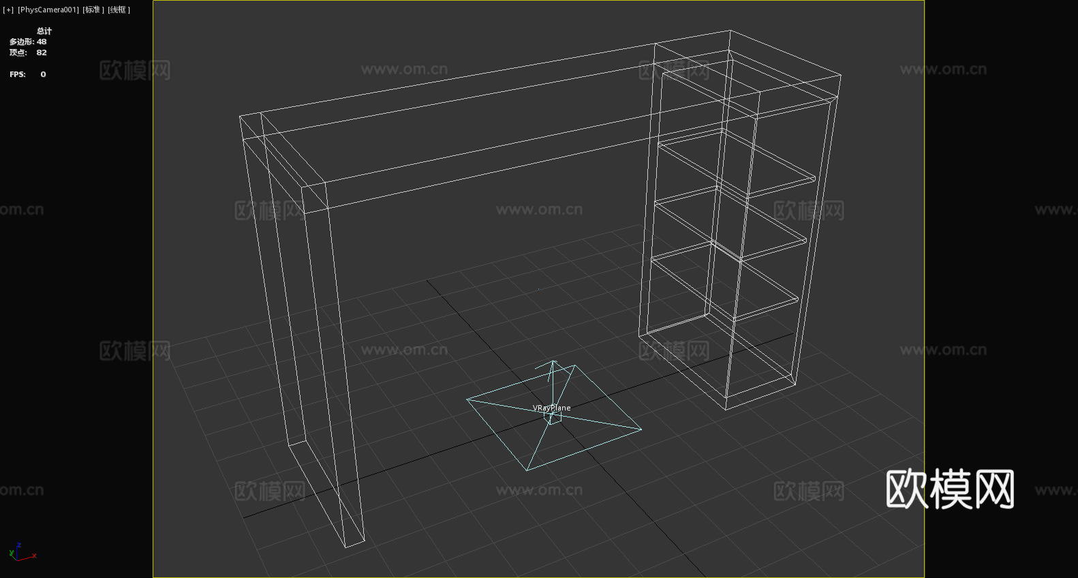Open the [+] viewport general menu
Screen dimensions: 1078x578
[x=8, y=10]
